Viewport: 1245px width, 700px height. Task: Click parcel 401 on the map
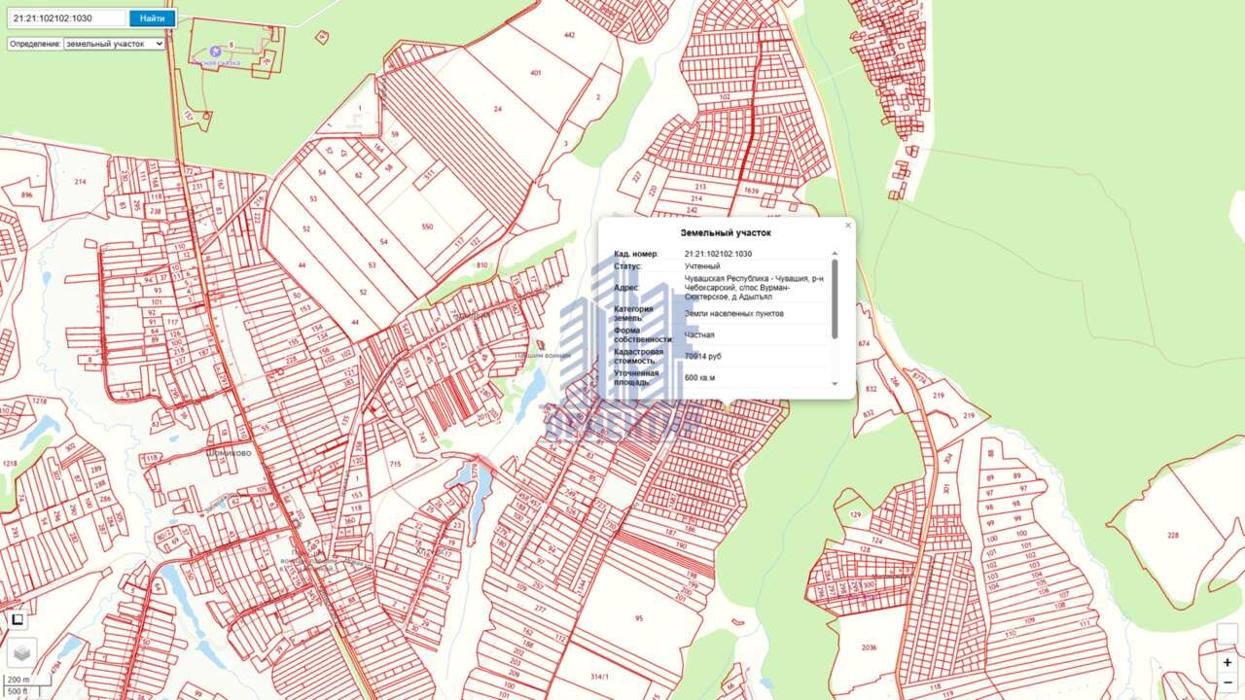[535, 74]
